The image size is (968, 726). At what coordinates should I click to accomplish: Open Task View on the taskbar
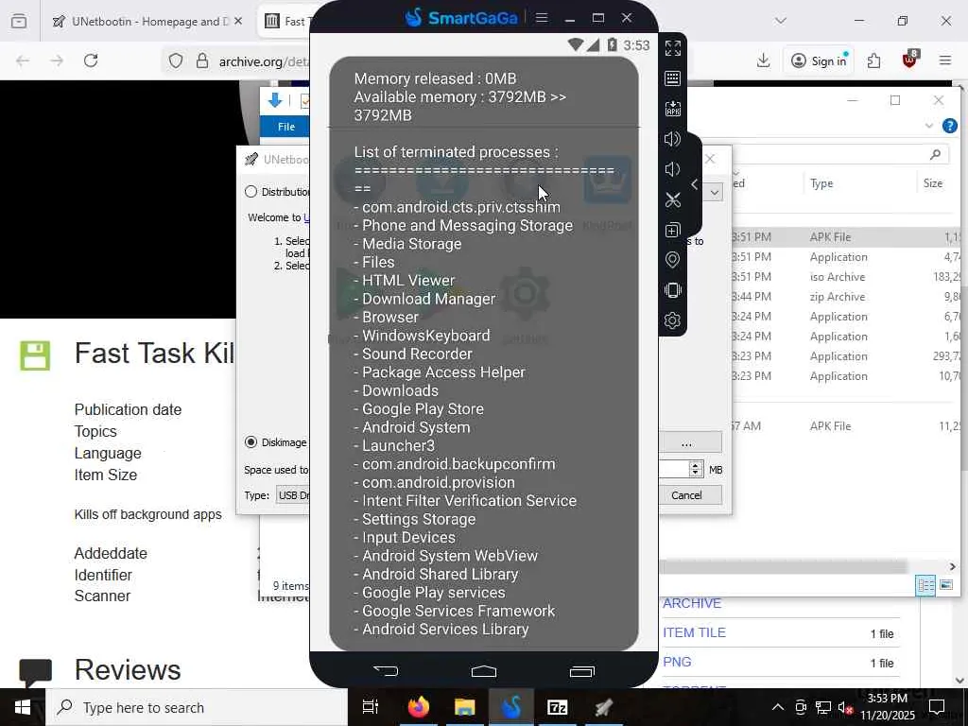click(370, 707)
